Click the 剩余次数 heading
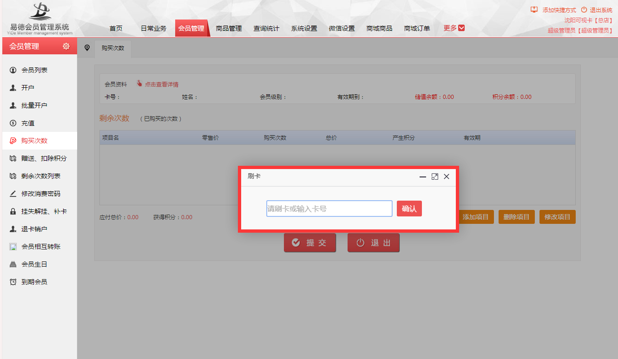This screenshot has height=359, width=618. click(x=114, y=118)
